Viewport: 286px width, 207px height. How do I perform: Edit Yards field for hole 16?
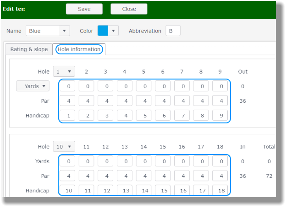[182, 161]
